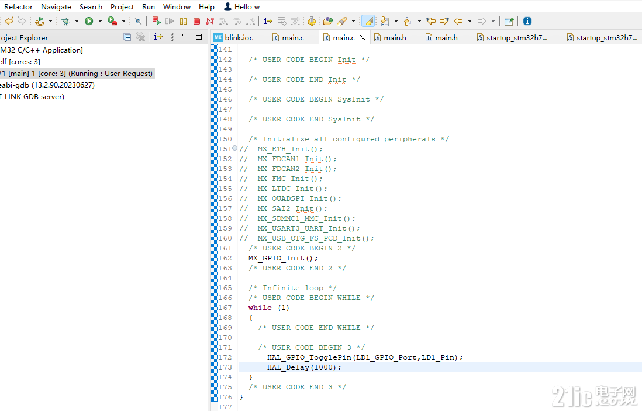Open dropdown next to Search flashlight icon
Screen dimensions: 642x411
(353, 21)
